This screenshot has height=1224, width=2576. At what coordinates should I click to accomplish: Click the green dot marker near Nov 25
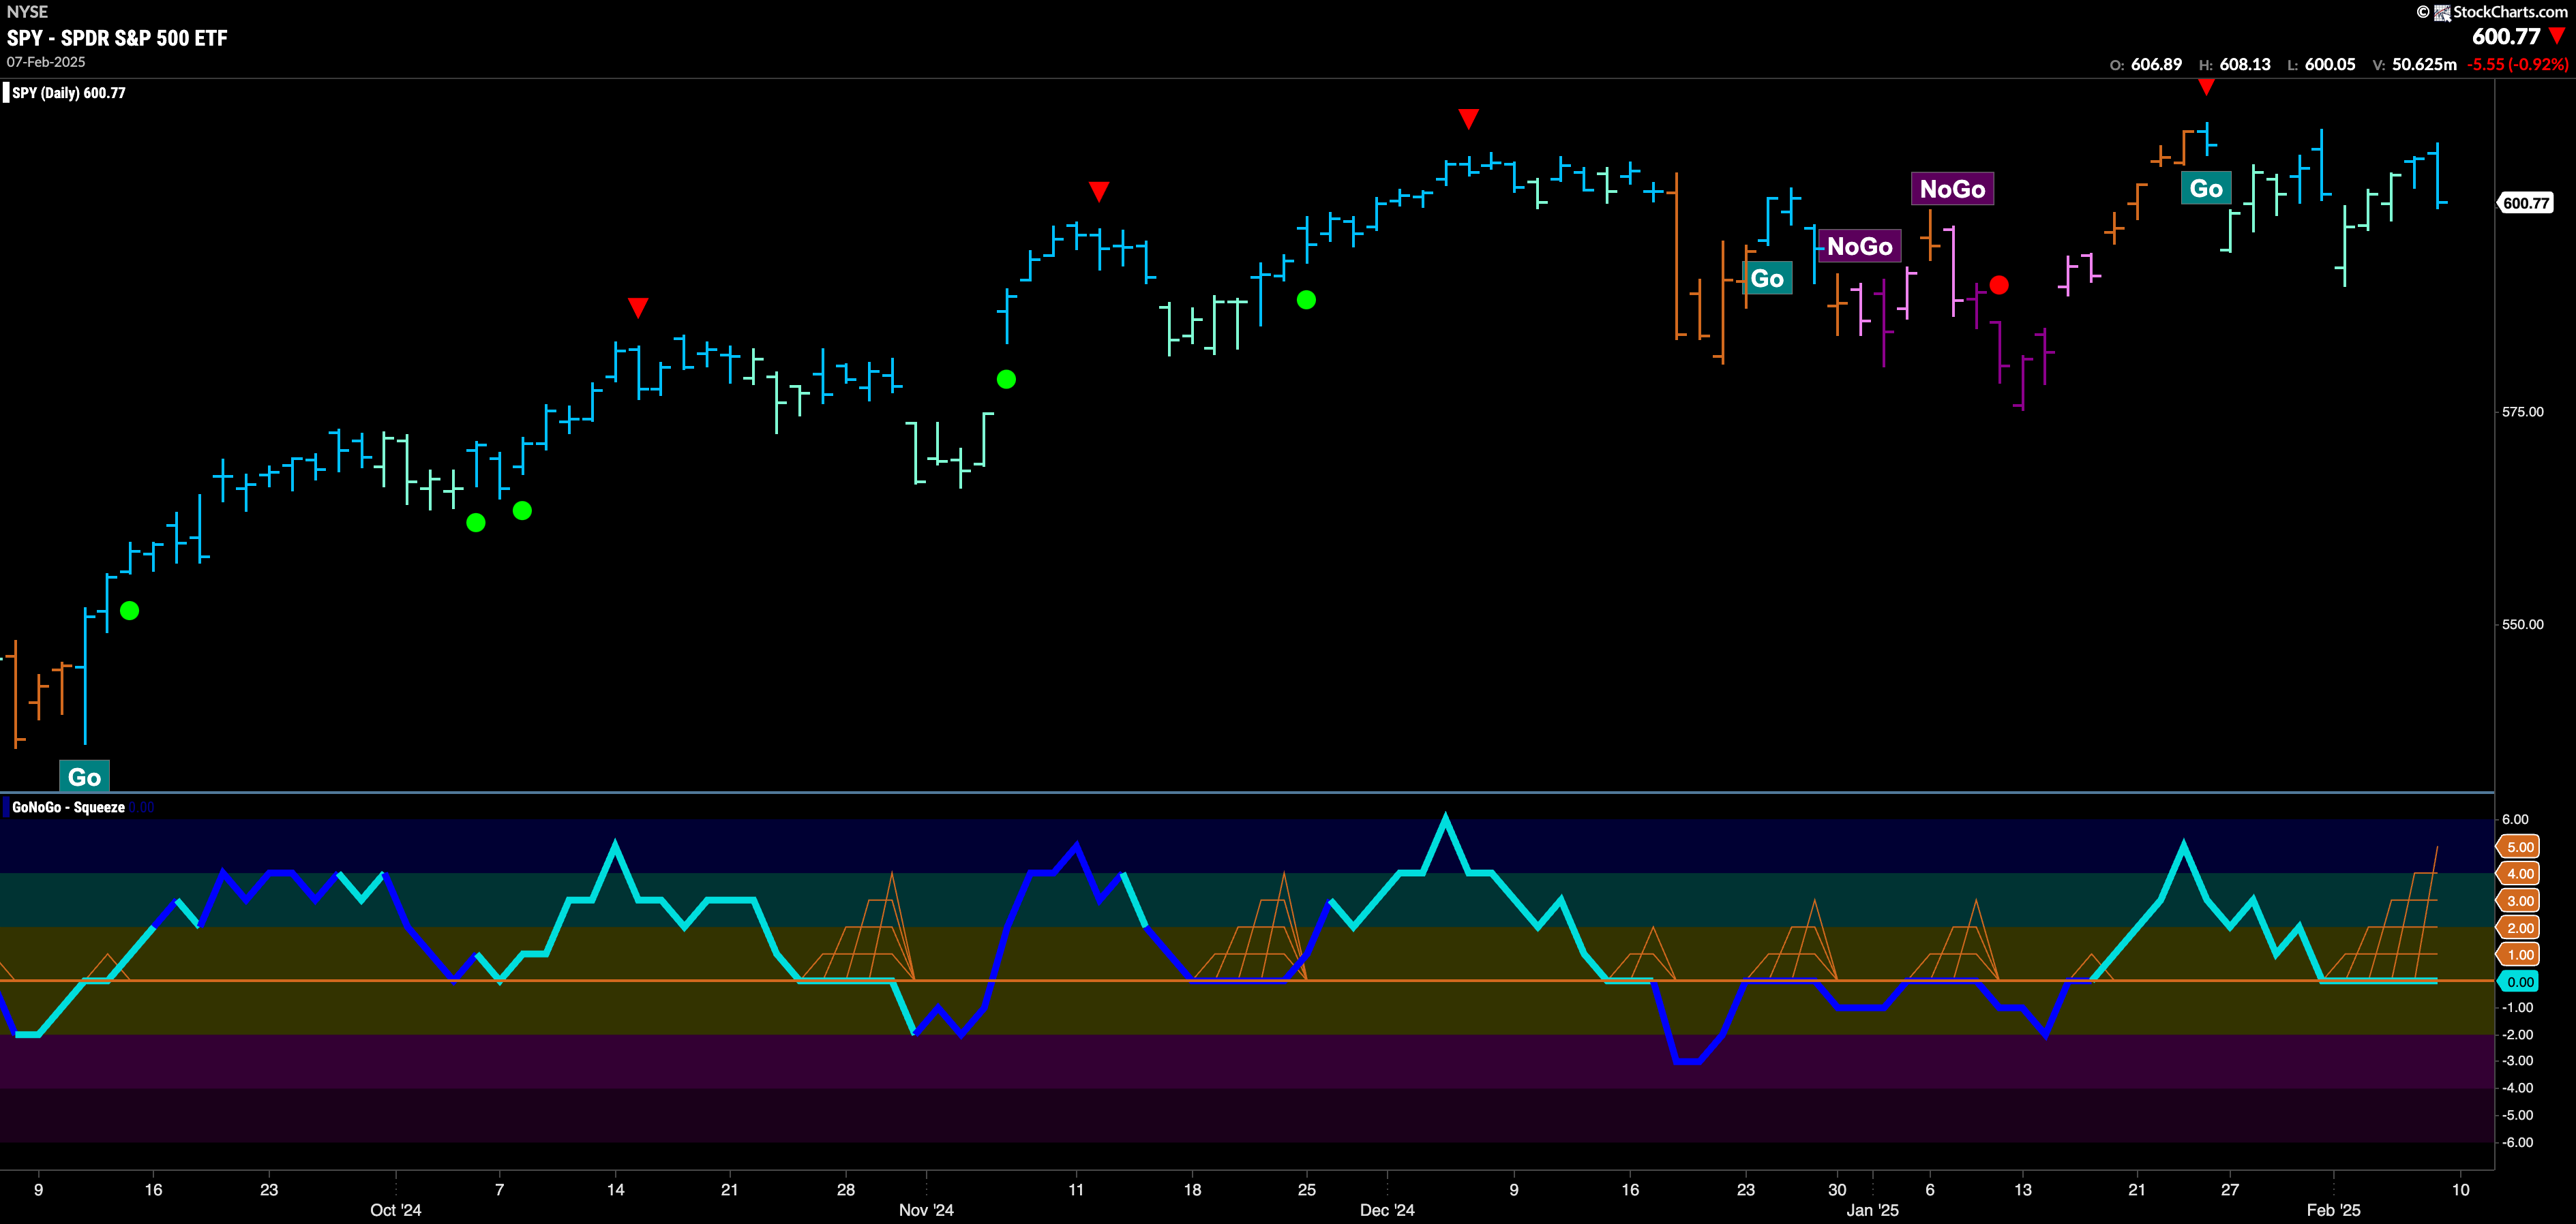pos(1306,300)
